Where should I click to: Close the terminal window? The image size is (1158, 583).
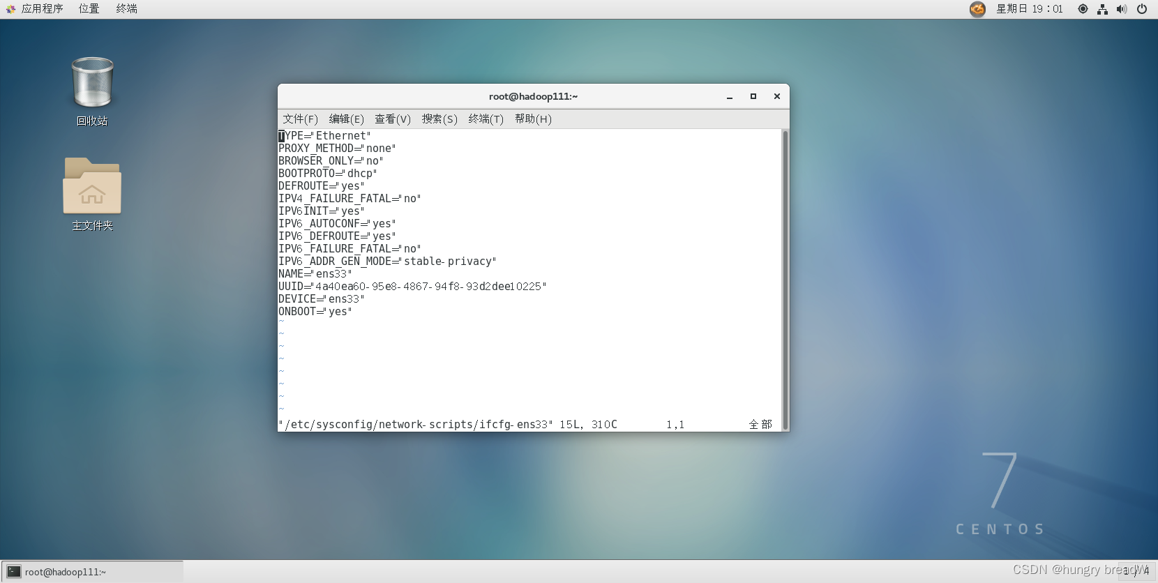[x=777, y=97]
